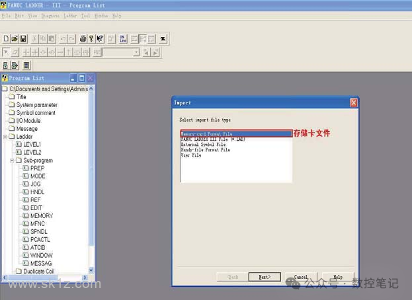This screenshot has height=300, width=412.
Task: Click the Paste toolbar icon
Action: pyautogui.click(x=52, y=39)
